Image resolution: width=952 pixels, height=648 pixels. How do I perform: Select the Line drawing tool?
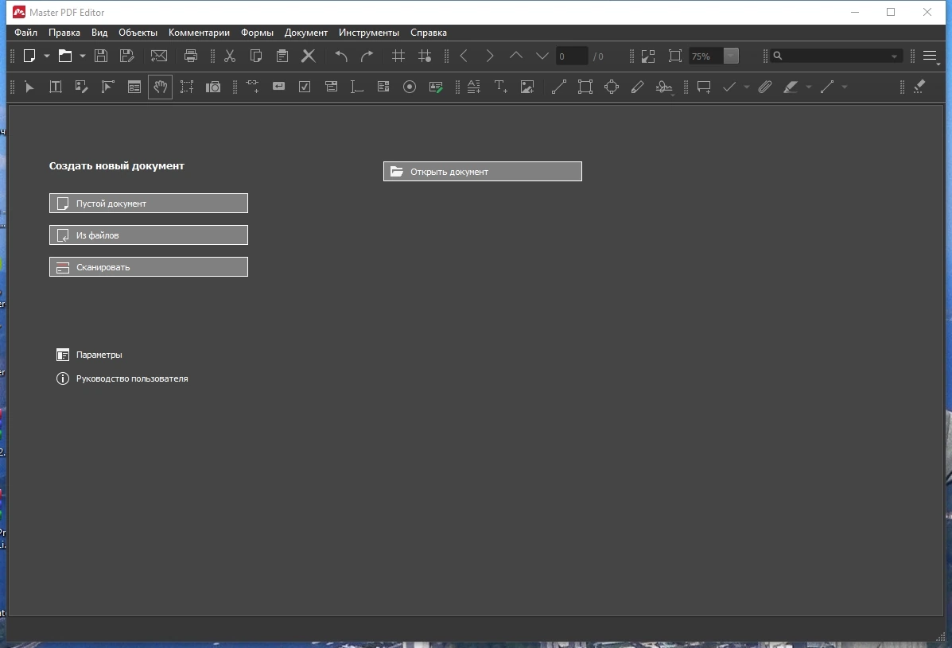tap(558, 87)
